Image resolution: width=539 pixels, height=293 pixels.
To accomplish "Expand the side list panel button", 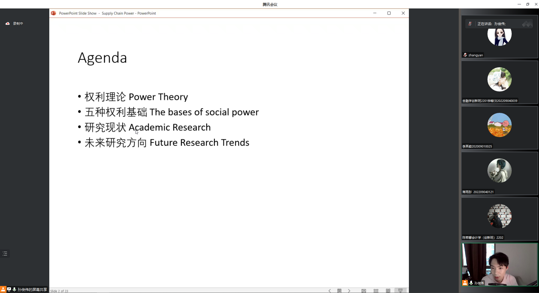I will click(x=5, y=254).
